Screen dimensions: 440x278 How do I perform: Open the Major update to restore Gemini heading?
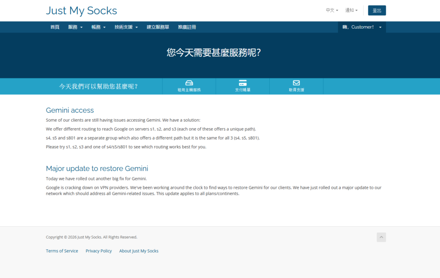coord(97,168)
